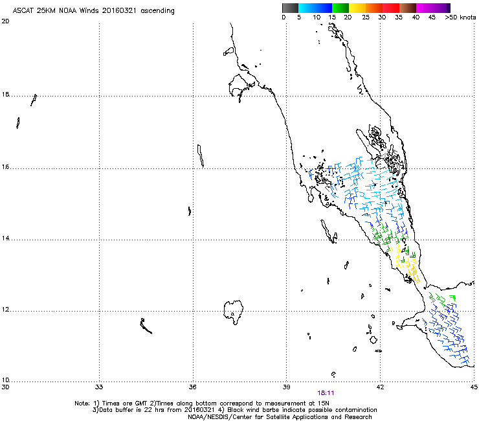This screenshot has height=421, width=479.
Task: Click the purple '18:11' pass time label
Action: click(326, 393)
